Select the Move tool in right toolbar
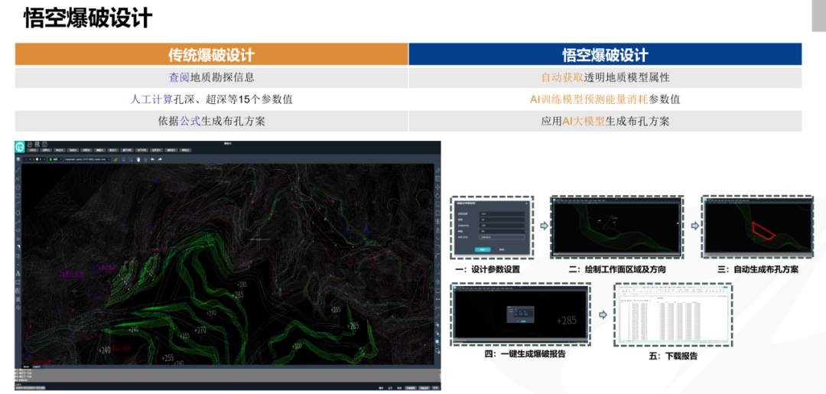 click(x=437, y=187)
